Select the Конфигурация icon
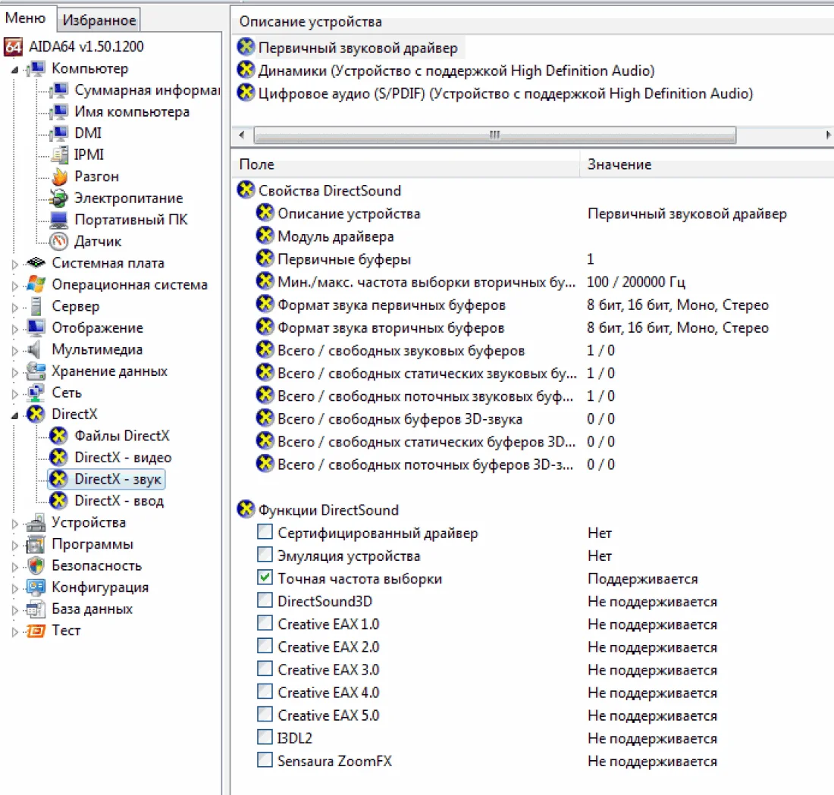Screen dimensions: 834x795 [36, 587]
